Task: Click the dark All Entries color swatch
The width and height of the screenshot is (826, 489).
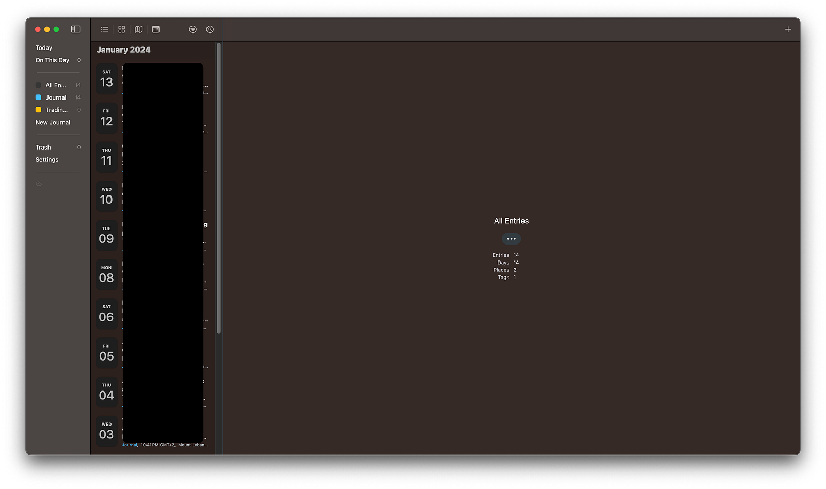Action: tap(38, 85)
